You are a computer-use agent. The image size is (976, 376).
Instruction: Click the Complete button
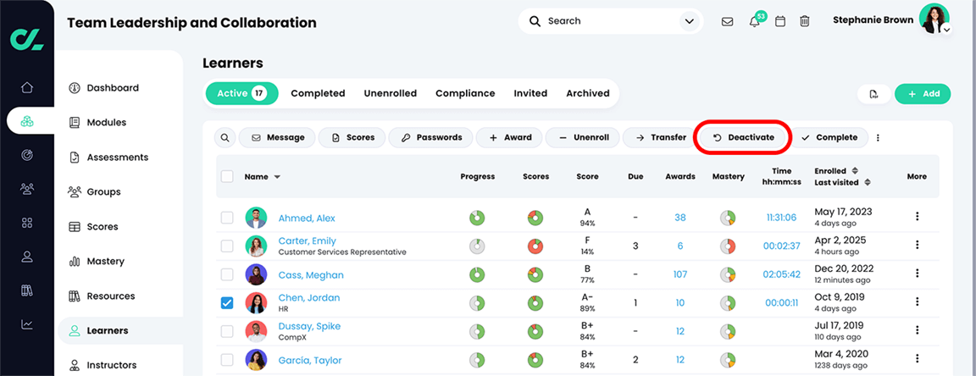[829, 137]
